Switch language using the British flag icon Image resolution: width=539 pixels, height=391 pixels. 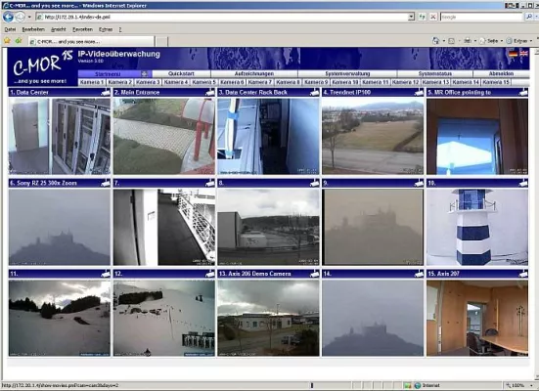point(523,53)
